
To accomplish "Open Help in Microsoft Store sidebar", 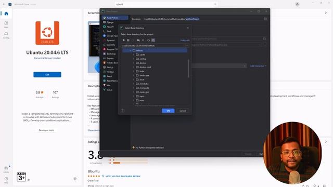I will click(6, 180).
